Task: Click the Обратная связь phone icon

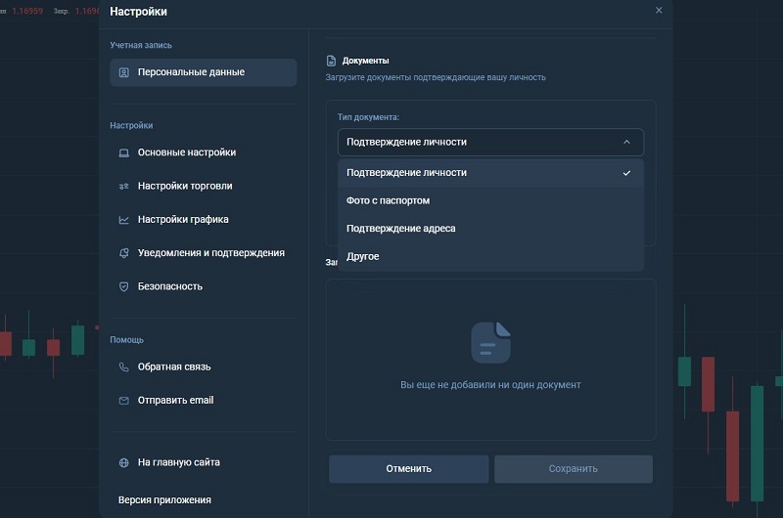Action: pos(124,367)
